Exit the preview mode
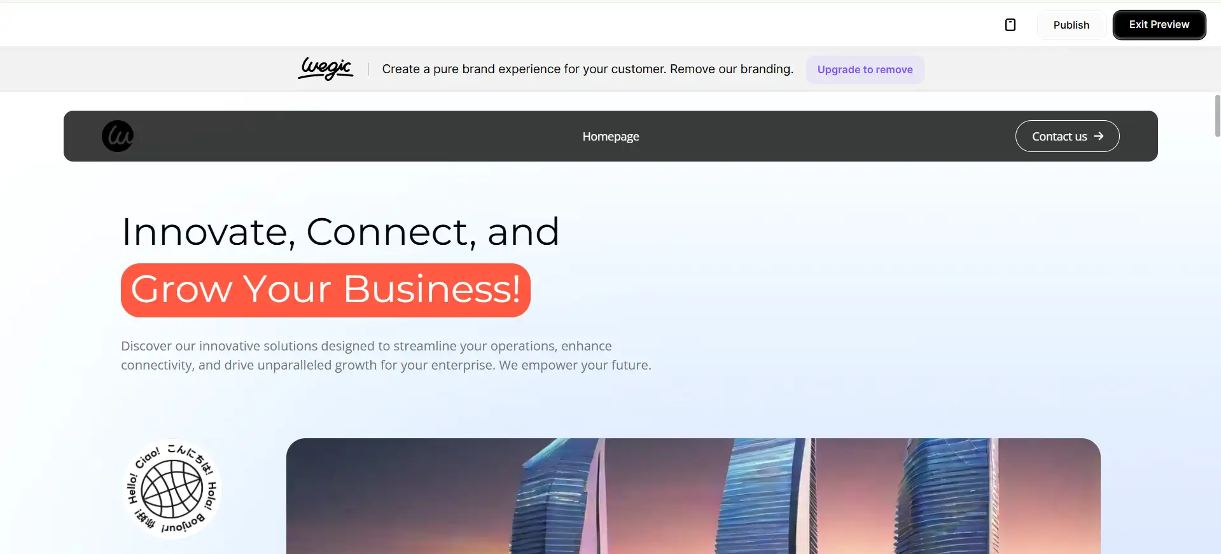Image resolution: width=1221 pixels, height=554 pixels. pyautogui.click(x=1159, y=25)
